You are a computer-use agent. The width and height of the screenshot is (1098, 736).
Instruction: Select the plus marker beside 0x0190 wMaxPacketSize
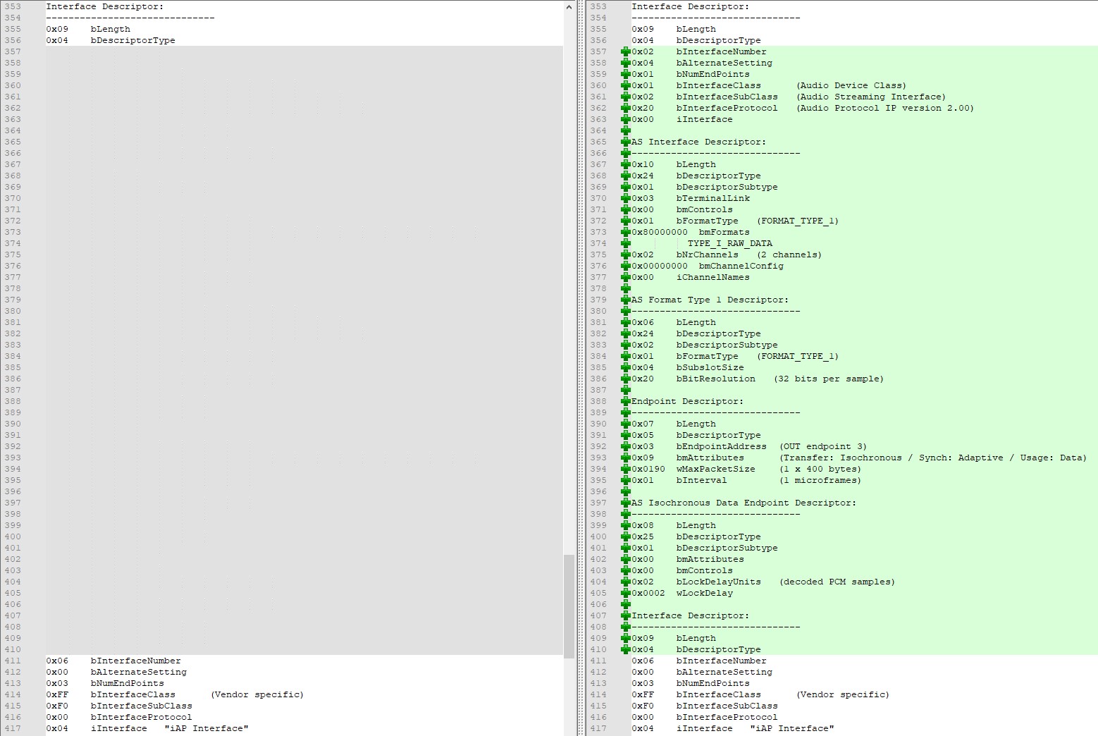point(625,469)
